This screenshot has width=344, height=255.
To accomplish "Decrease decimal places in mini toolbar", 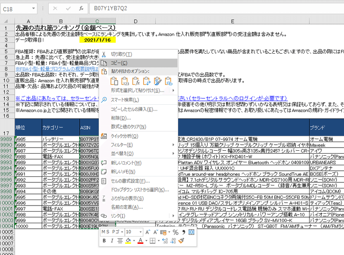I will [173, 241].
